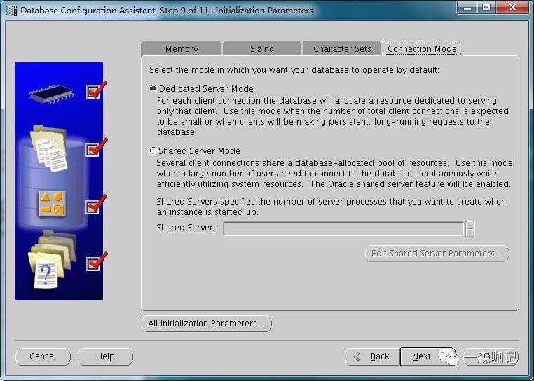Viewport: 534px width, 381px height.
Task: Open the Character Sets tab
Action: [341, 49]
